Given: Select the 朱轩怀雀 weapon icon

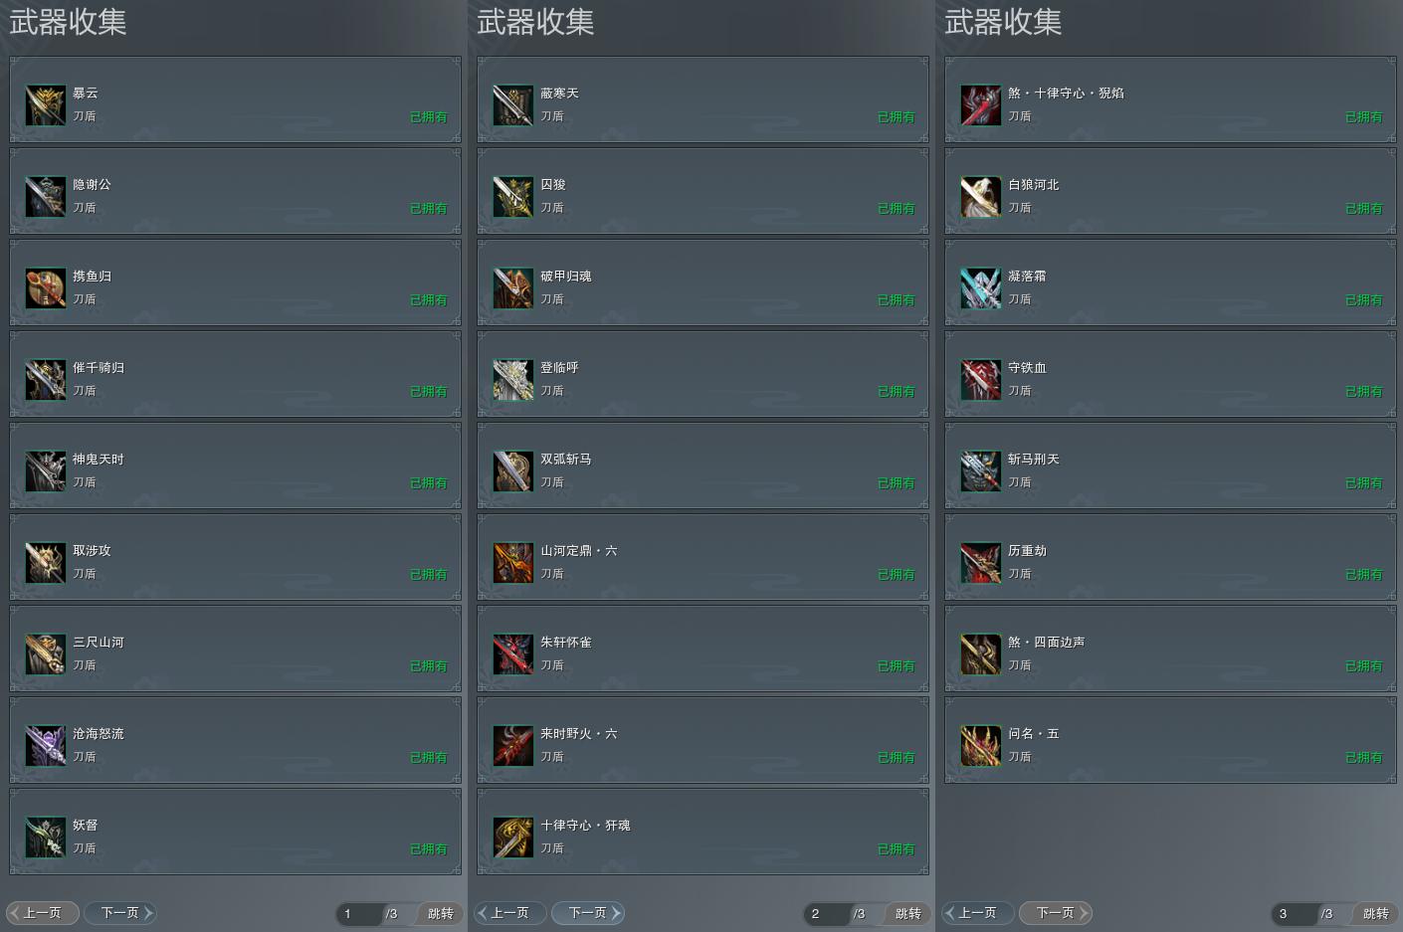Looking at the screenshot, I should click(512, 654).
